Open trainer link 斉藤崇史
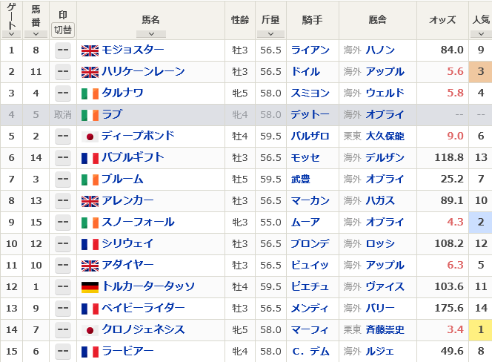 [385, 329]
